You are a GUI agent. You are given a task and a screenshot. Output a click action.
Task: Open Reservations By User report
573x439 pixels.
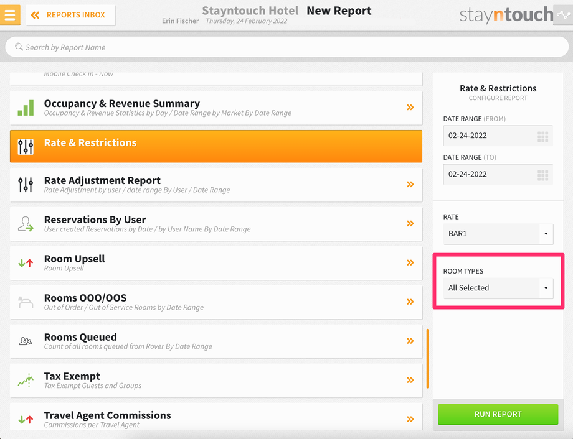(x=216, y=224)
